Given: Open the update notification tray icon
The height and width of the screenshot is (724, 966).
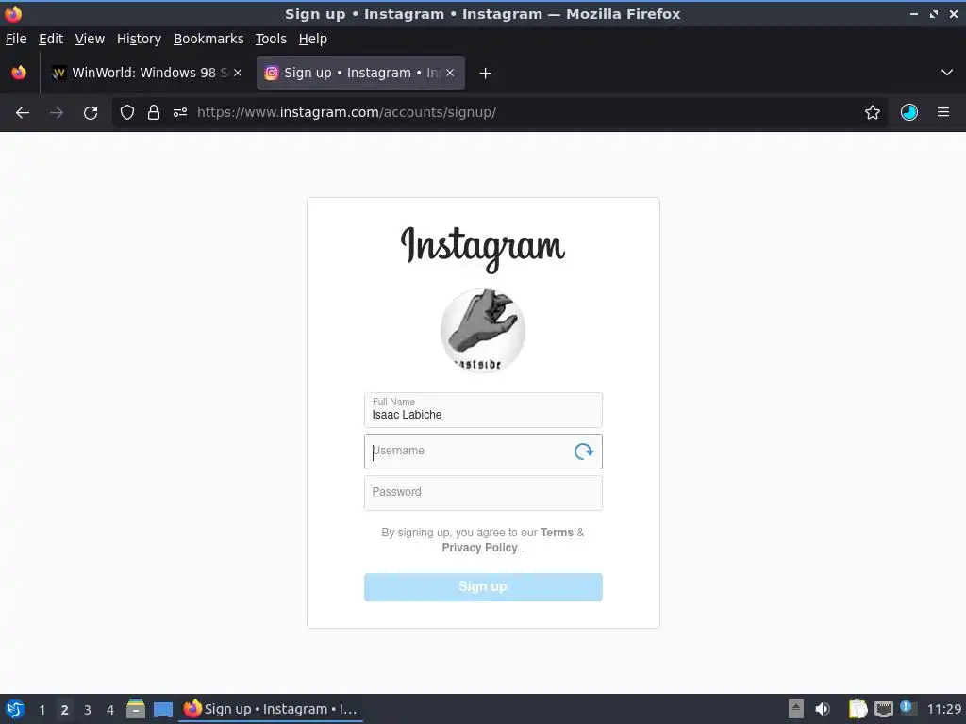Looking at the screenshot, I should pos(908,709).
